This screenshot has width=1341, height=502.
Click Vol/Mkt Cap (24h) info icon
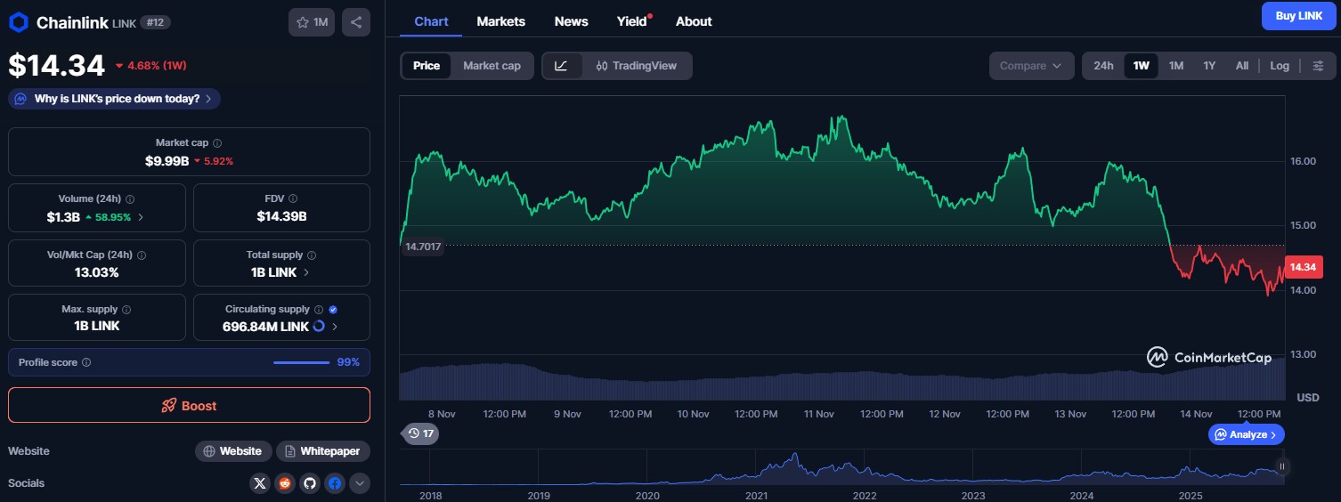142,255
